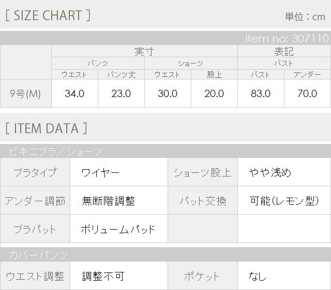Click the SIZE CHART heading
The width and height of the screenshot is (331, 290).
pos(48,15)
